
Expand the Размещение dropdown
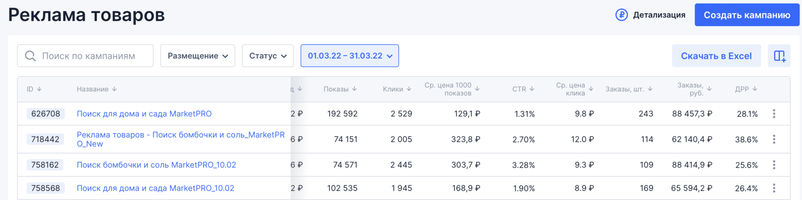coord(198,56)
